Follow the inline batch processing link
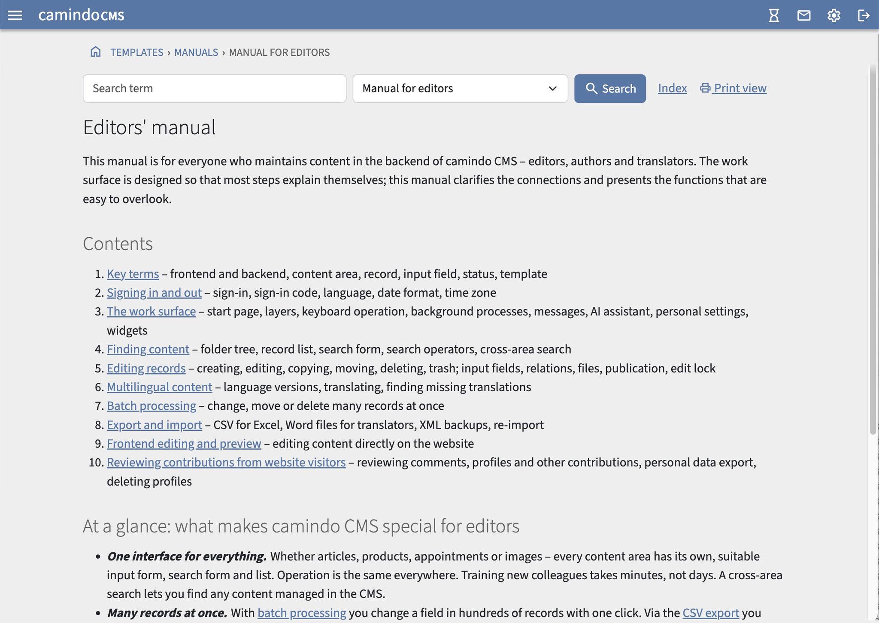Image resolution: width=879 pixels, height=623 pixels. tap(302, 613)
